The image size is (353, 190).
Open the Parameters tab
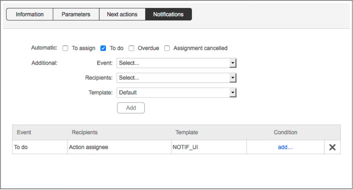click(76, 15)
